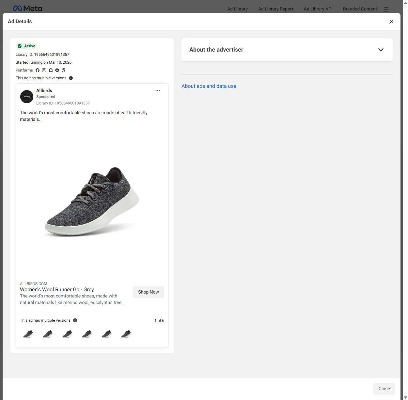Click the ALLBIRDS.COM domain text
Viewport: 408px width, 400px height.
pyautogui.click(x=34, y=284)
